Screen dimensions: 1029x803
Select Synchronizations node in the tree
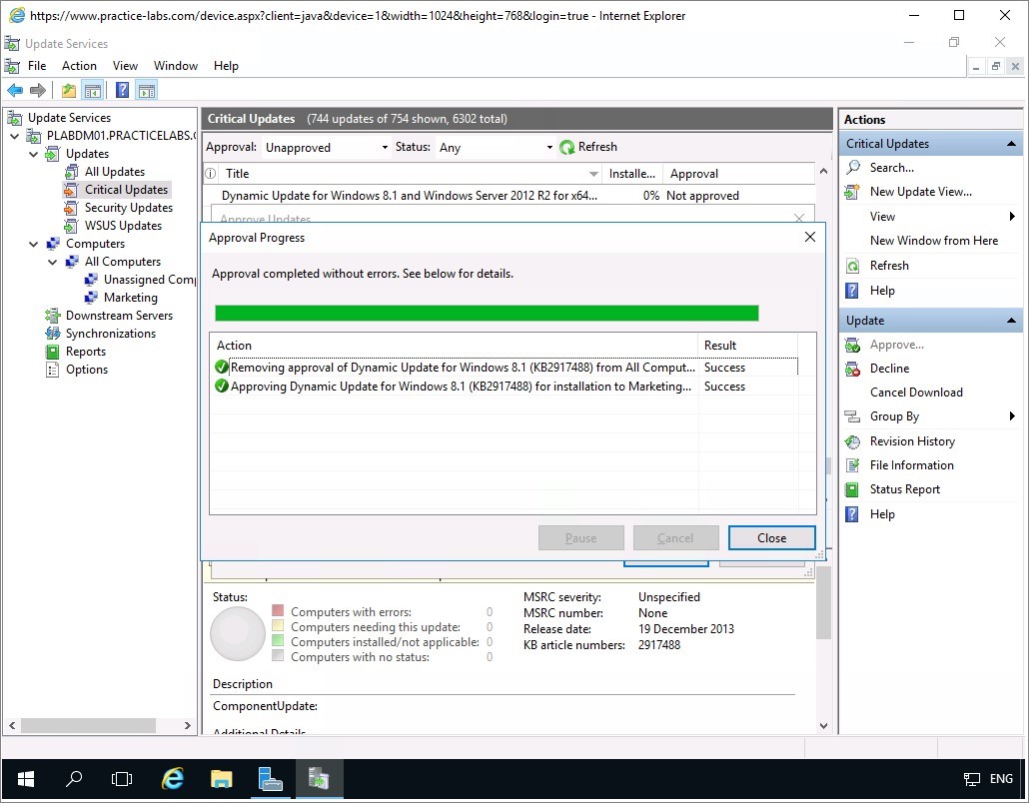[110, 334]
